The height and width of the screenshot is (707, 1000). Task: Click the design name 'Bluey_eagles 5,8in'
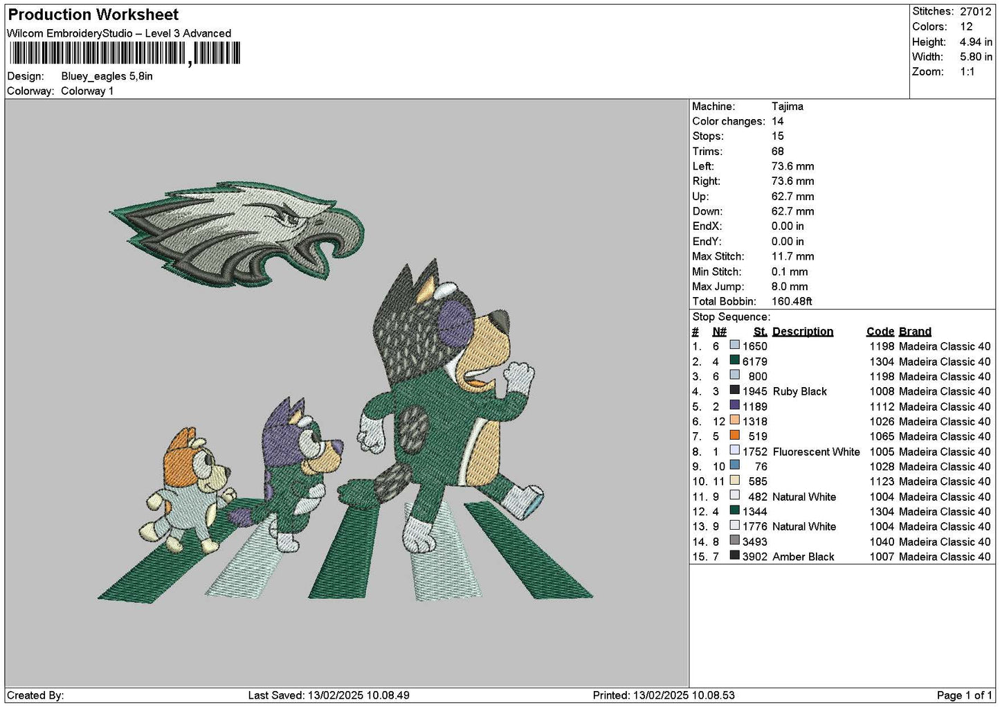point(107,76)
